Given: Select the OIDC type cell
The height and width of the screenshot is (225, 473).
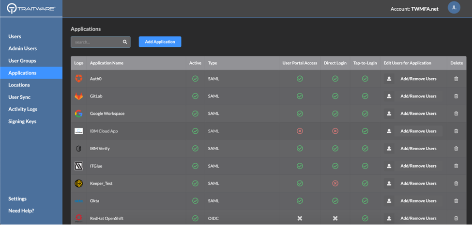Looking at the screenshot, I should pos(213,218).
